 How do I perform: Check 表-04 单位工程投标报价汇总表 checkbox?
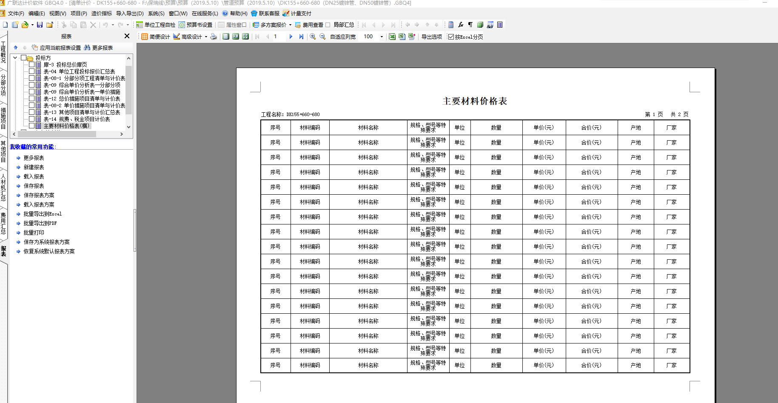click(31, 71)
